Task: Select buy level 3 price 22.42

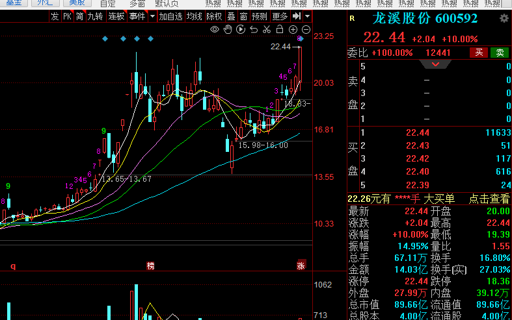Action: click(418, 158)
